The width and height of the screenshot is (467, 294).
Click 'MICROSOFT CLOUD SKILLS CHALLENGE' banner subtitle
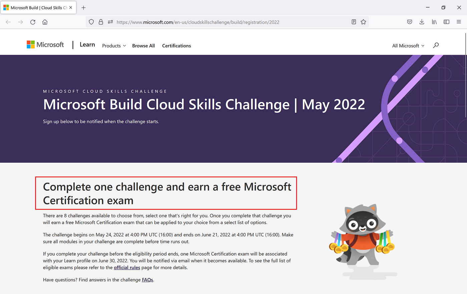(105, 91)
